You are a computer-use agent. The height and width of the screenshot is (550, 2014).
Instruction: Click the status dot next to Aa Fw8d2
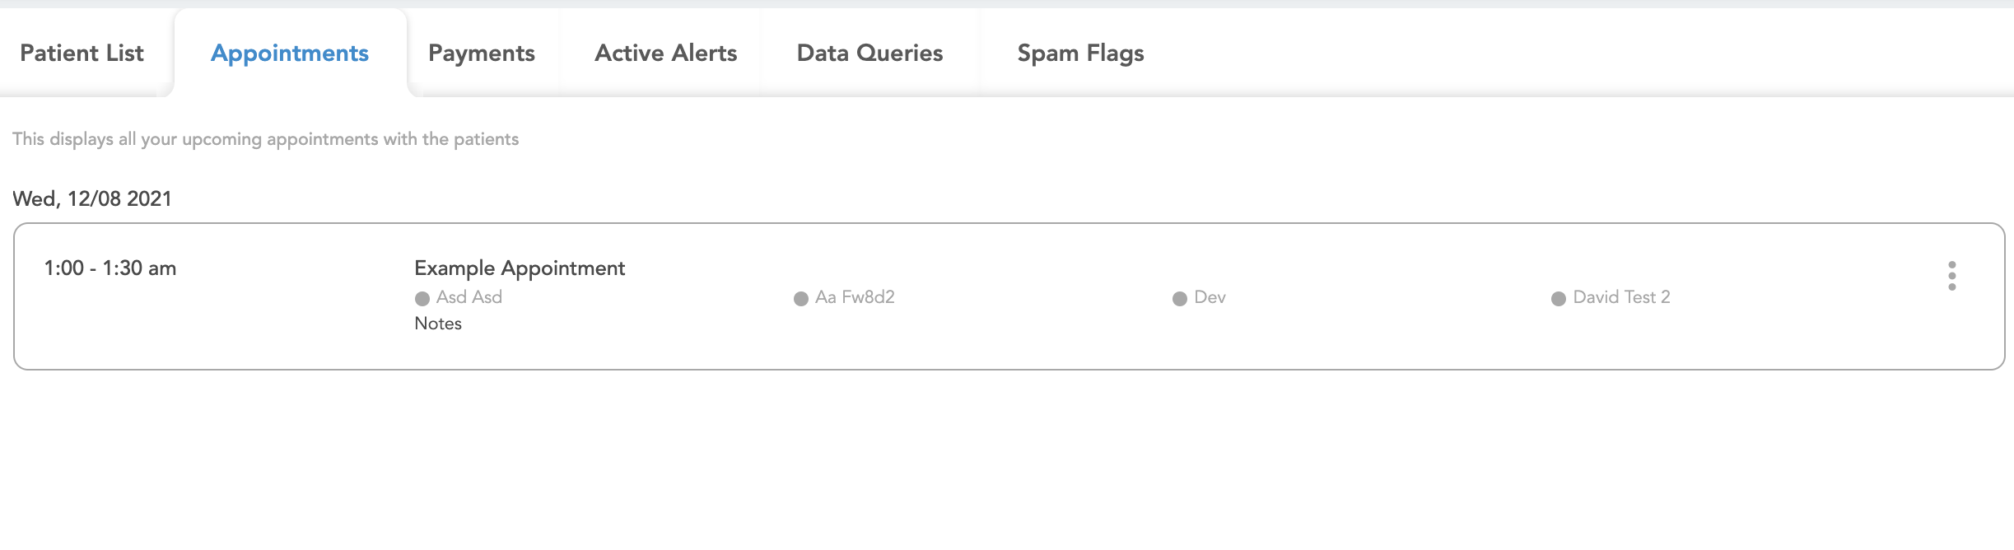click(801, 299)
